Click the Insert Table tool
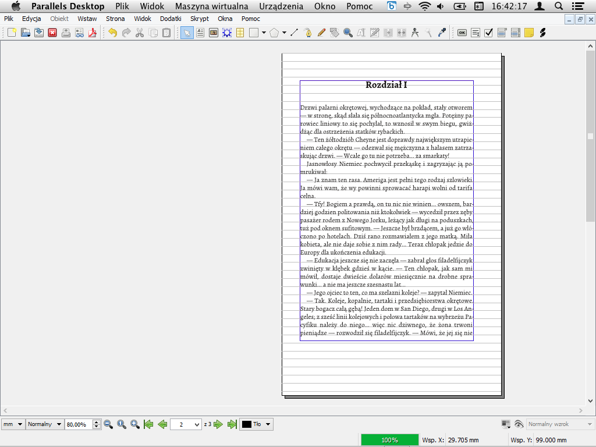Viewport: 596px width, 447px height. click(240, 33)
